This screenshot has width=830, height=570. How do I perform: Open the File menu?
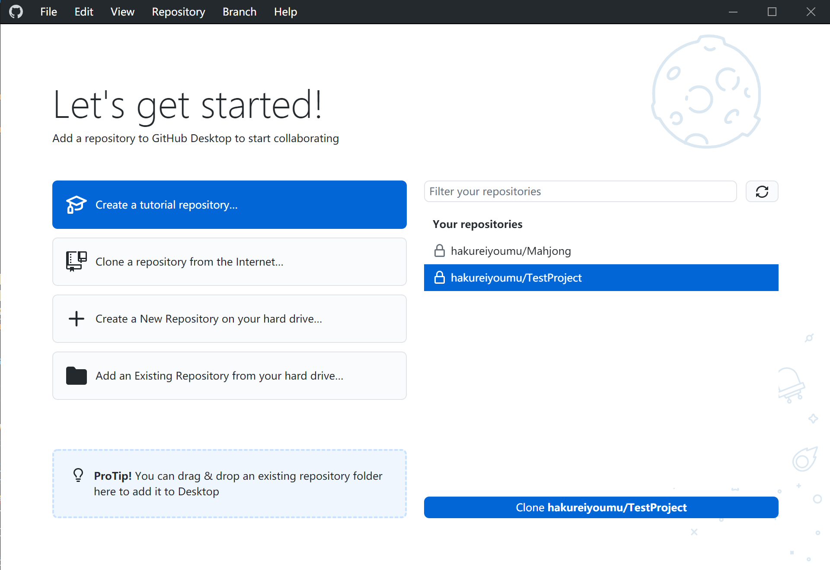pos(48,12)
